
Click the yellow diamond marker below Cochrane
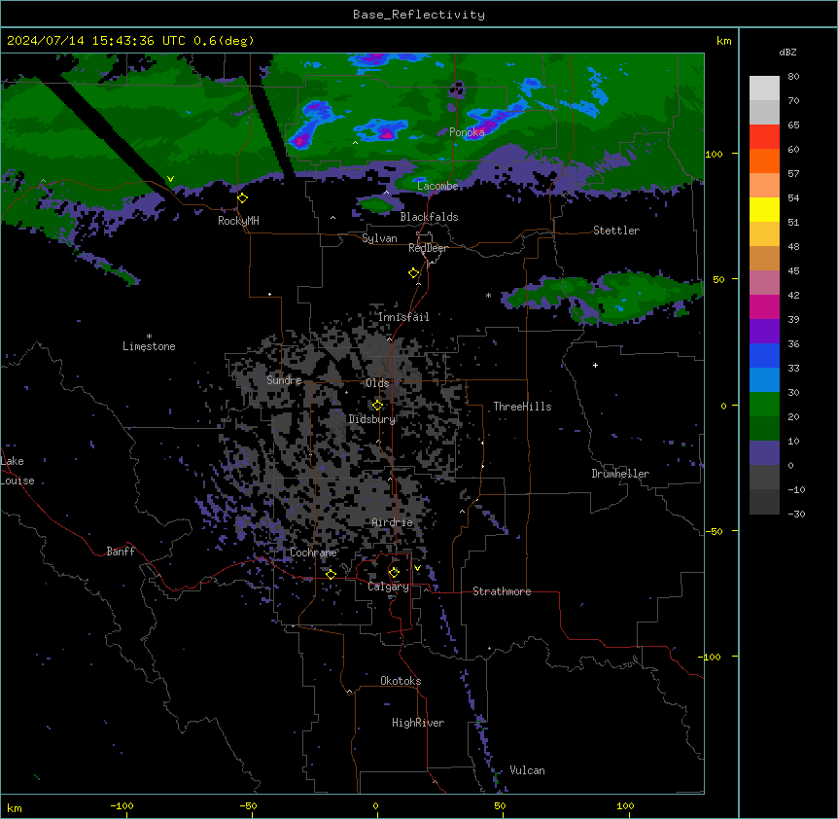click(331, 574)
